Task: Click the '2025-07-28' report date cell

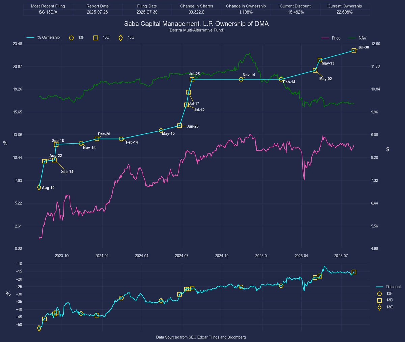Action: pos(98,12)
